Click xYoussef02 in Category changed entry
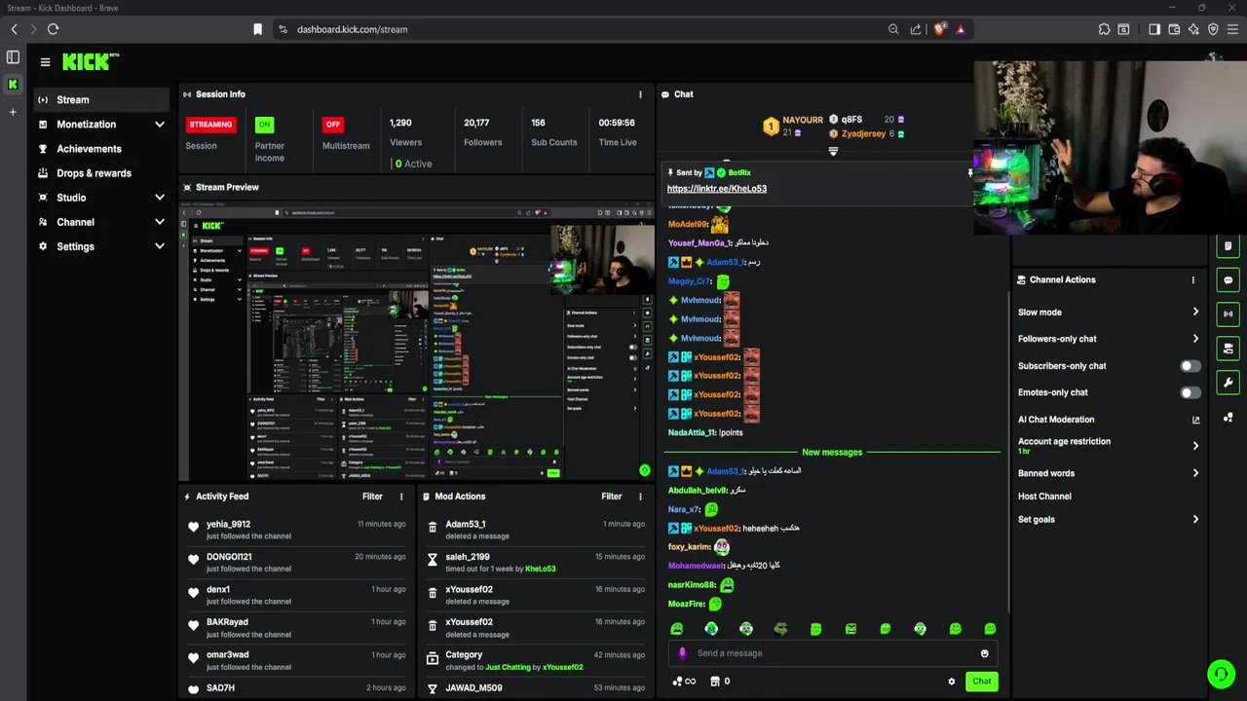This screenshot has height=701, width=1247. pyautogui.click(x=562, y=668)
